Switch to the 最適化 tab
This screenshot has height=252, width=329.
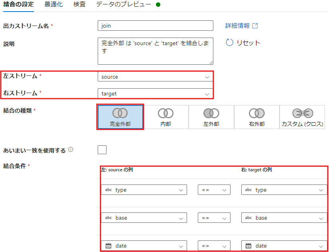tap(53, 4)
